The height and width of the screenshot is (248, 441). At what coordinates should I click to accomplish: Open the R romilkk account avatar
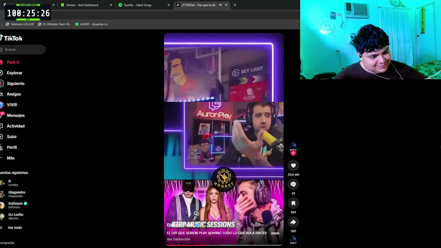click(2, 183)
